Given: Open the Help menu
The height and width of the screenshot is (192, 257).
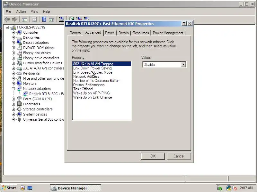Looking at the screenshot, I should 46,12.
